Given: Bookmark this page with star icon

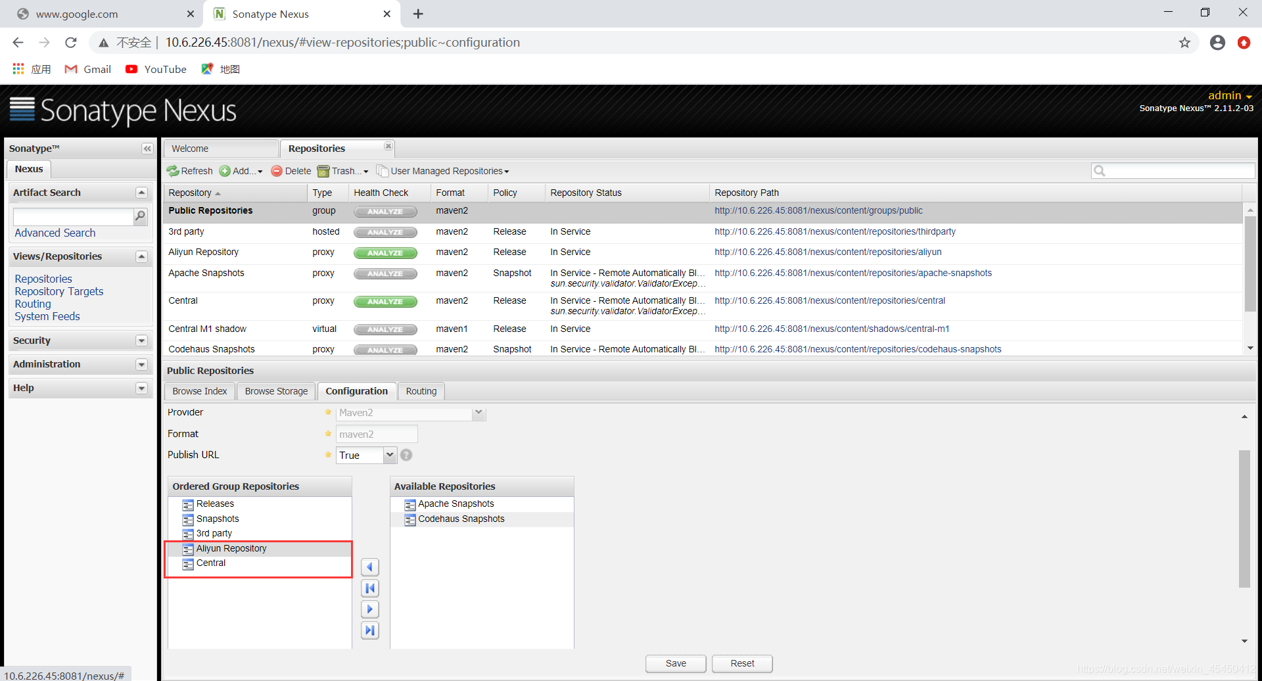Looking at the screenshot, I should click(x=1184, y=43).
